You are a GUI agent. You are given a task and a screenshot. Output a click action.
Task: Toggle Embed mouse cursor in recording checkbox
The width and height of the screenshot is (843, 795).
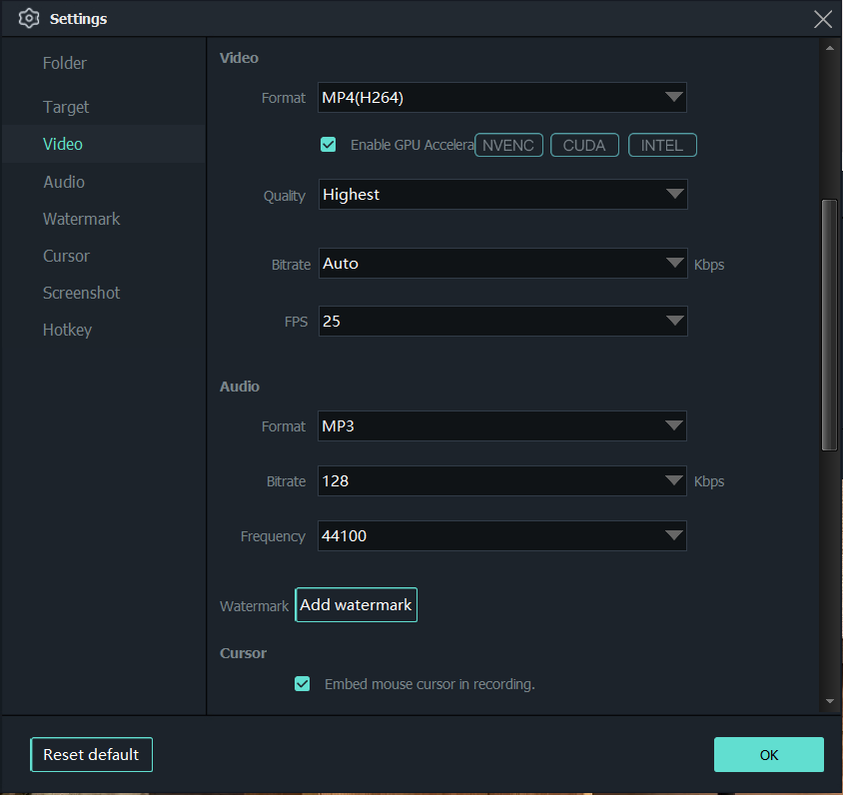pyautogui.click(x=303, y=684)
